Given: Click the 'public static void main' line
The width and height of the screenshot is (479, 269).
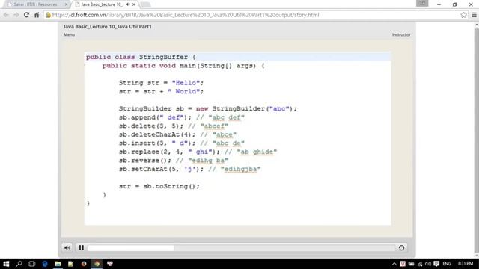Looking at the screenshot, I should (183, 66).
